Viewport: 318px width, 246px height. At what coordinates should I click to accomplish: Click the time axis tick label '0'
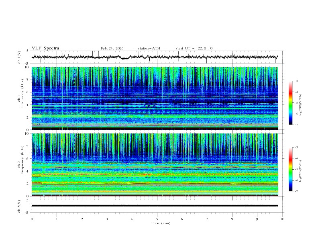(32, 219)
